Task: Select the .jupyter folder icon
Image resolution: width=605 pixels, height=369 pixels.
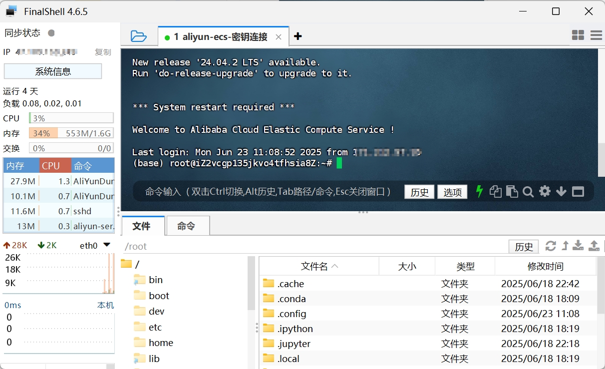Action: pos(269,343)
